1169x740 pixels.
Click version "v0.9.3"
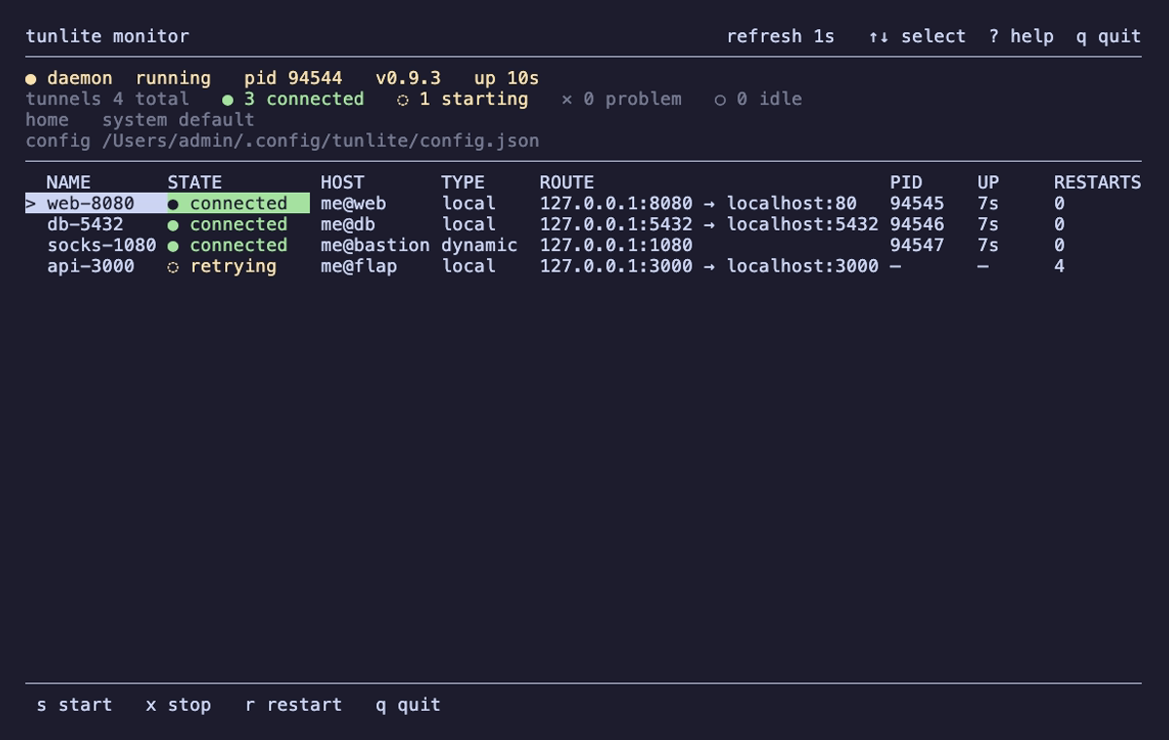click(x=408, y=79)
